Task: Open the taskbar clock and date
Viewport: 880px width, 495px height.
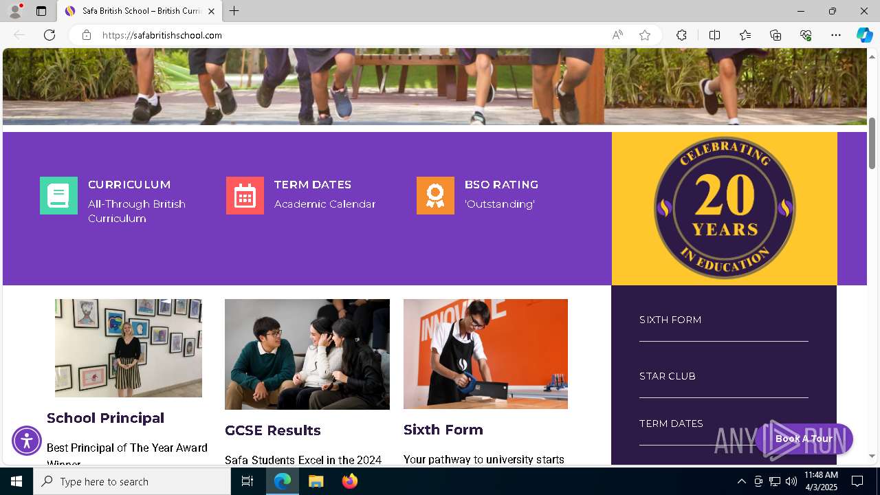Action: pyautogui.click(x=821, y=481)
